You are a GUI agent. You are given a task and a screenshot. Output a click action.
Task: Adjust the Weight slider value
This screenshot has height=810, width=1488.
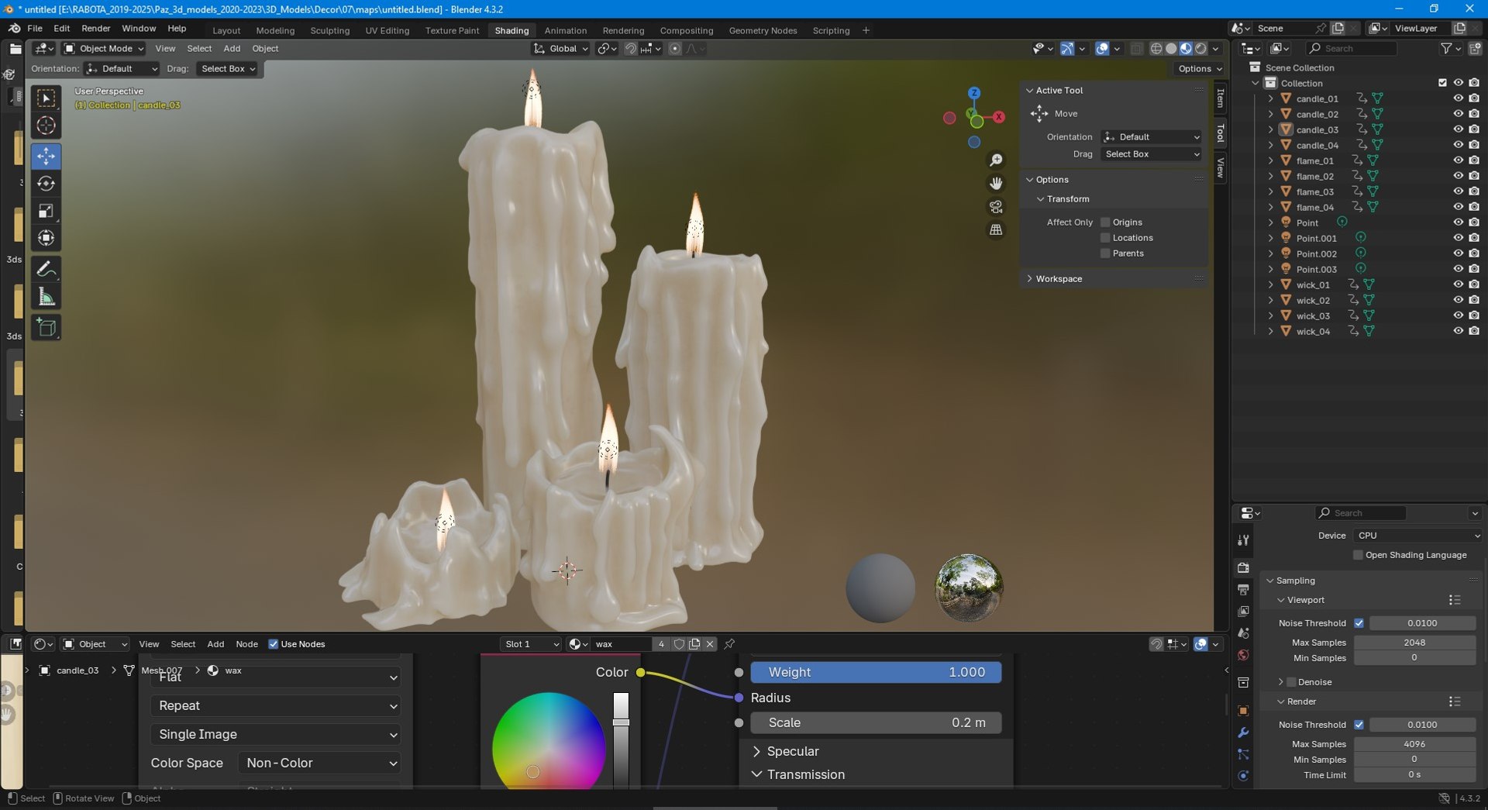[876, 672]
